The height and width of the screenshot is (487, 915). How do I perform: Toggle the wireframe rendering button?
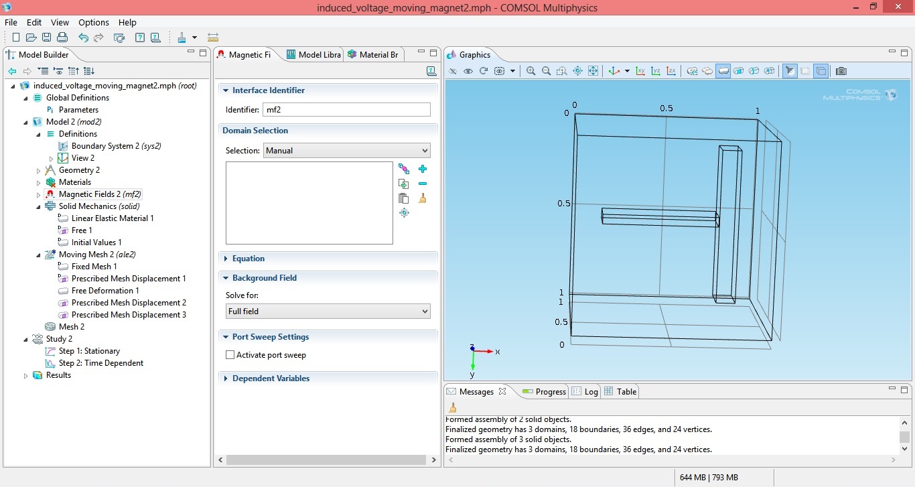(x=821, y=71)
